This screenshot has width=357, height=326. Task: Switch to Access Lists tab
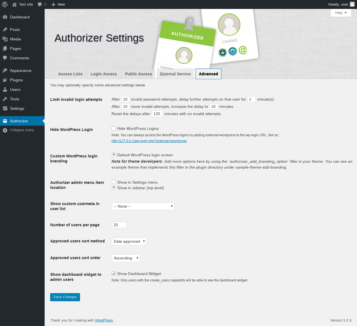(70, 74)
